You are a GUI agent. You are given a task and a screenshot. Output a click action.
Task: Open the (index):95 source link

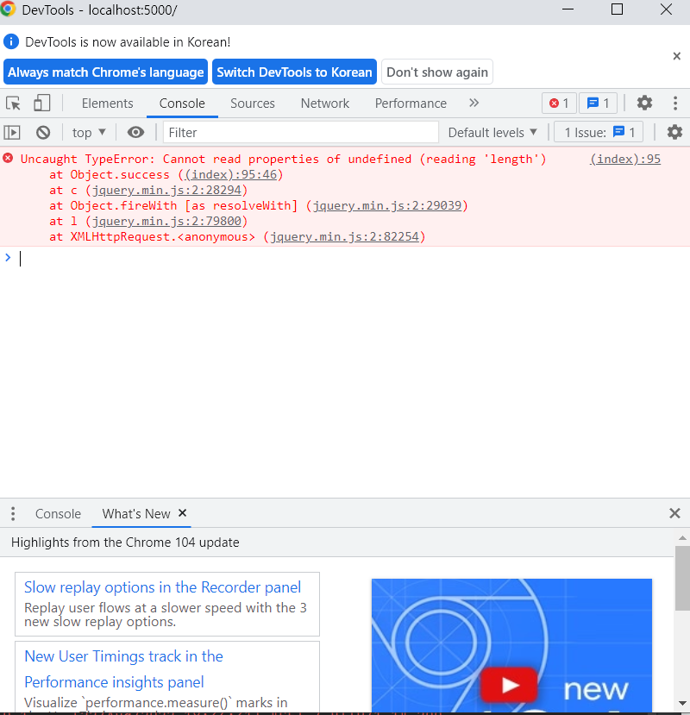(x=625, y=159)
